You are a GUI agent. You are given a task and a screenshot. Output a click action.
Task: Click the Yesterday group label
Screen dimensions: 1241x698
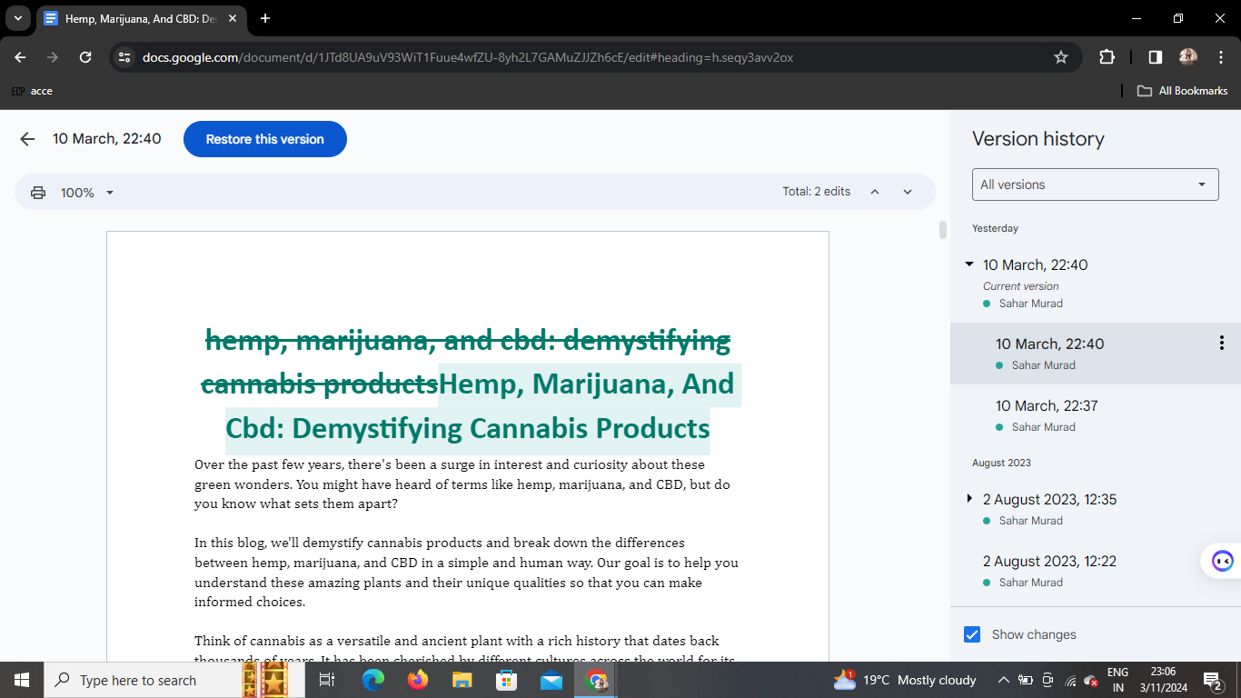[995, 228]
